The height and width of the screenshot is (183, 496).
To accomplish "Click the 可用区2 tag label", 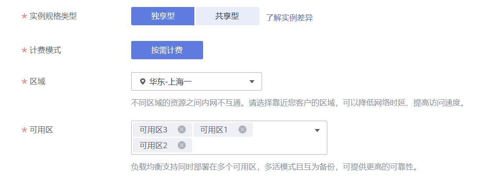I will (153, 145).
